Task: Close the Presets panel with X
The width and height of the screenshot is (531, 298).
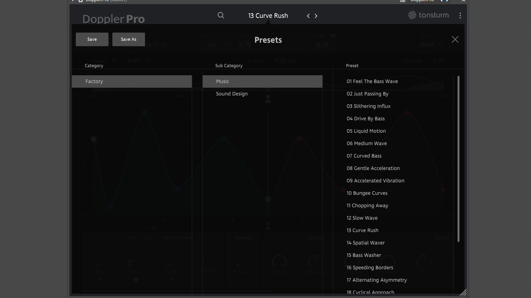Action: (x=455, y=40)
